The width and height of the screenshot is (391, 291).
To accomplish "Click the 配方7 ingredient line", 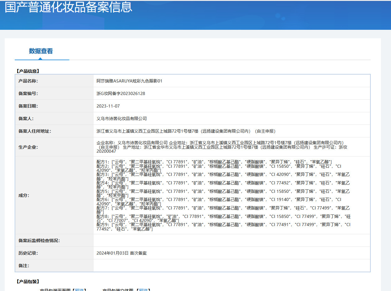I will (x=223, y=210).
